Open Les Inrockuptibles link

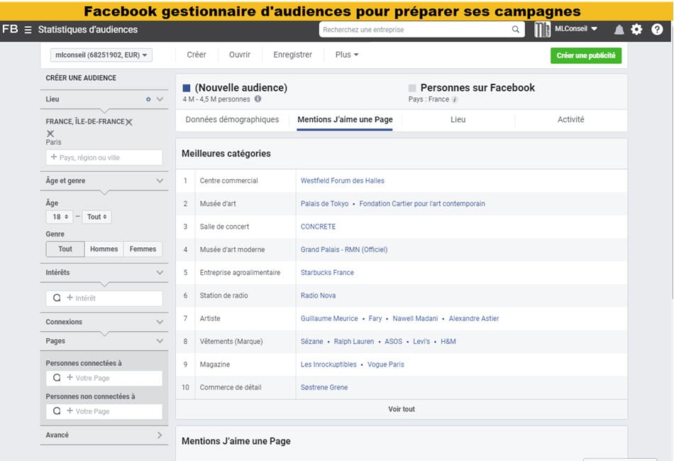tap(328, 364)
